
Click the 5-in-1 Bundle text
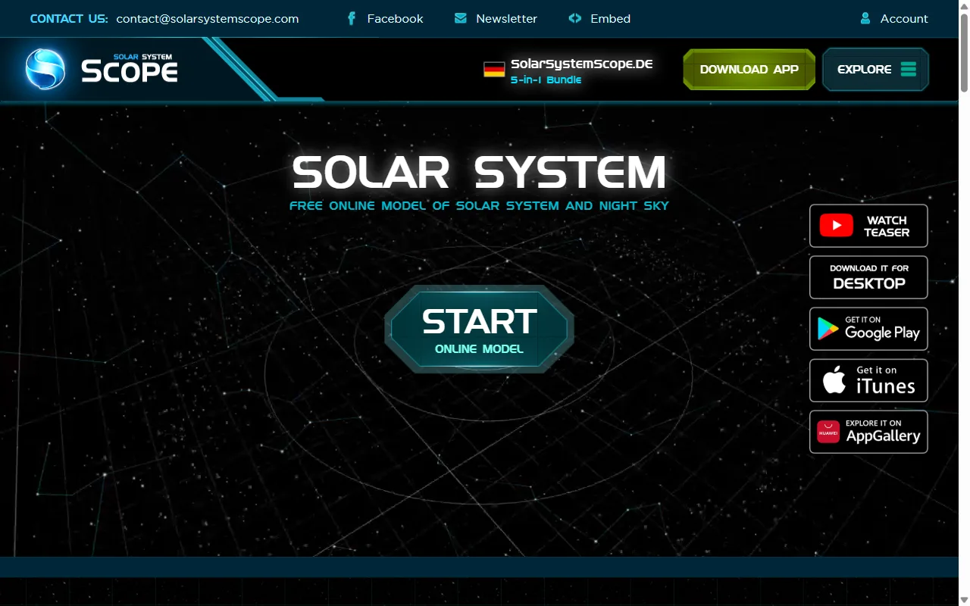(x=546, y=80)
